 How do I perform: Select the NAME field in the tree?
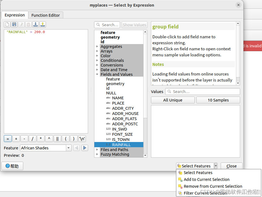(118, 98)
